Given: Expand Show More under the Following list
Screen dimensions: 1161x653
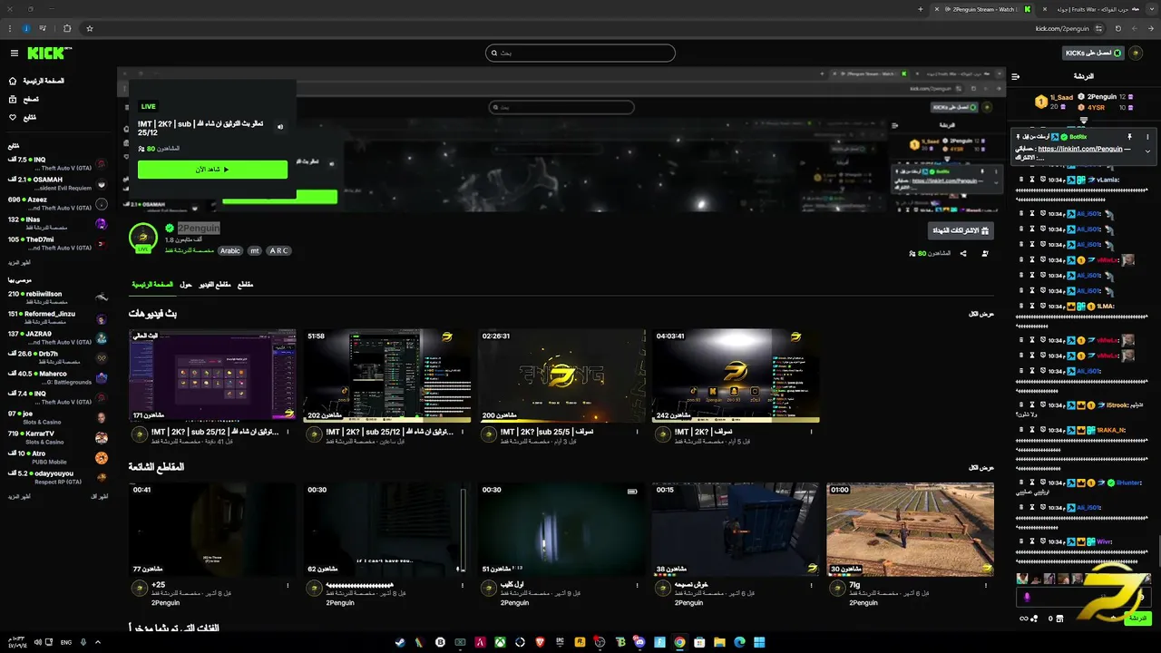Looking at the screenshot, I should [19, 262].
